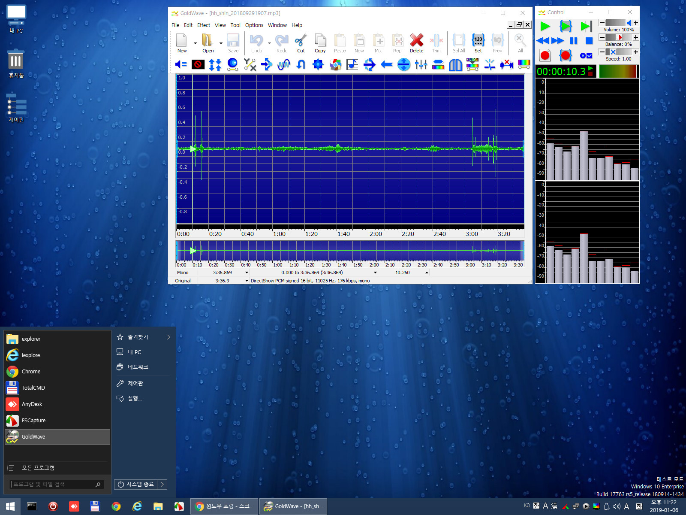Click the equalizer sliders effect icon

(x=421, y=64)
